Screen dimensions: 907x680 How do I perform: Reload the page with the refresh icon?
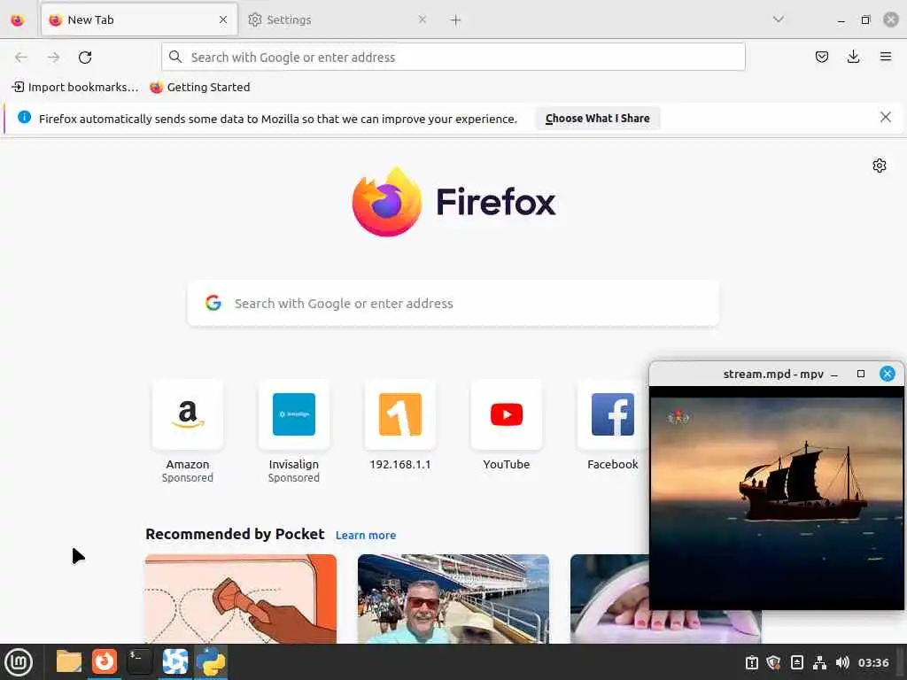point(85,58)
